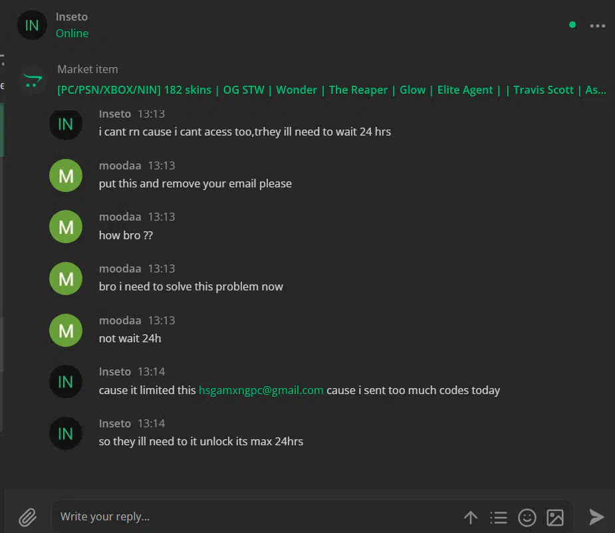Click moodaa avatar beside 'put this and remove'
615x533 pixels.
pos(66,175)
